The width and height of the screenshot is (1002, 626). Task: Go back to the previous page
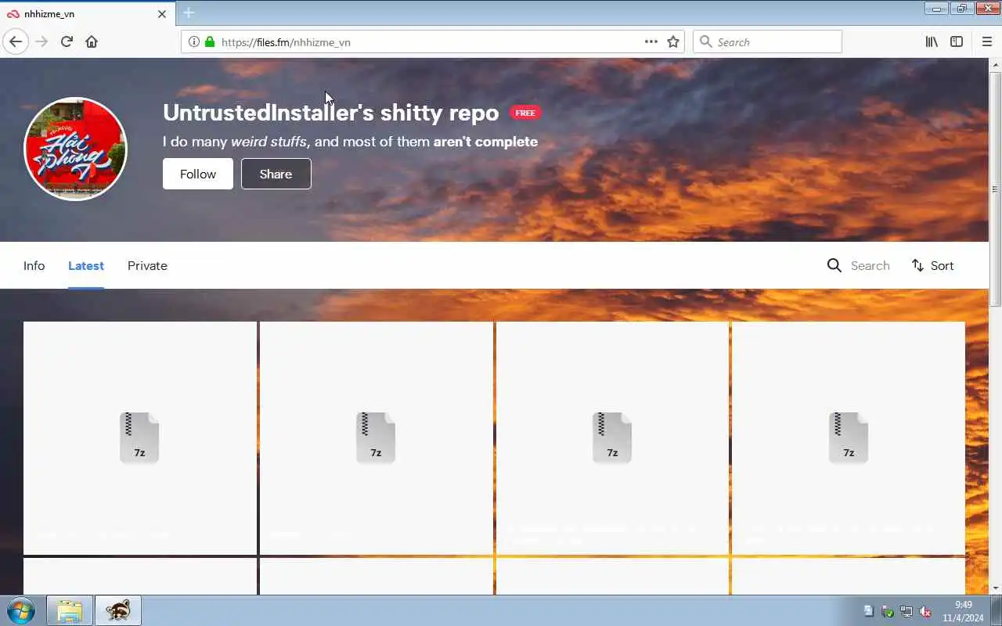coord(16,41)
